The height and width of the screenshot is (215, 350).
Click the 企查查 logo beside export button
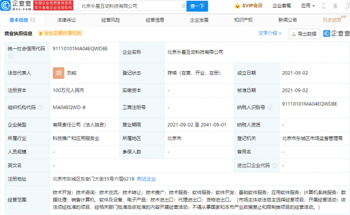click(x=336, y=33)
